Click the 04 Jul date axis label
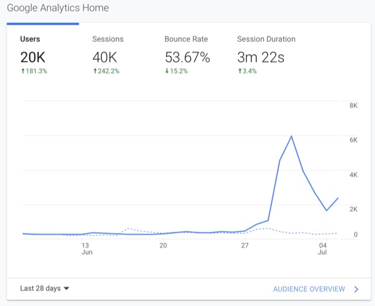Screen dimensions: 375x306 tap(322, 249)
